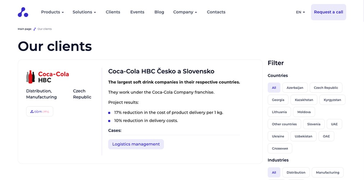Expand the Products dropdown menu
Screen dimensions: 364x180
click(x=53, y=12)
